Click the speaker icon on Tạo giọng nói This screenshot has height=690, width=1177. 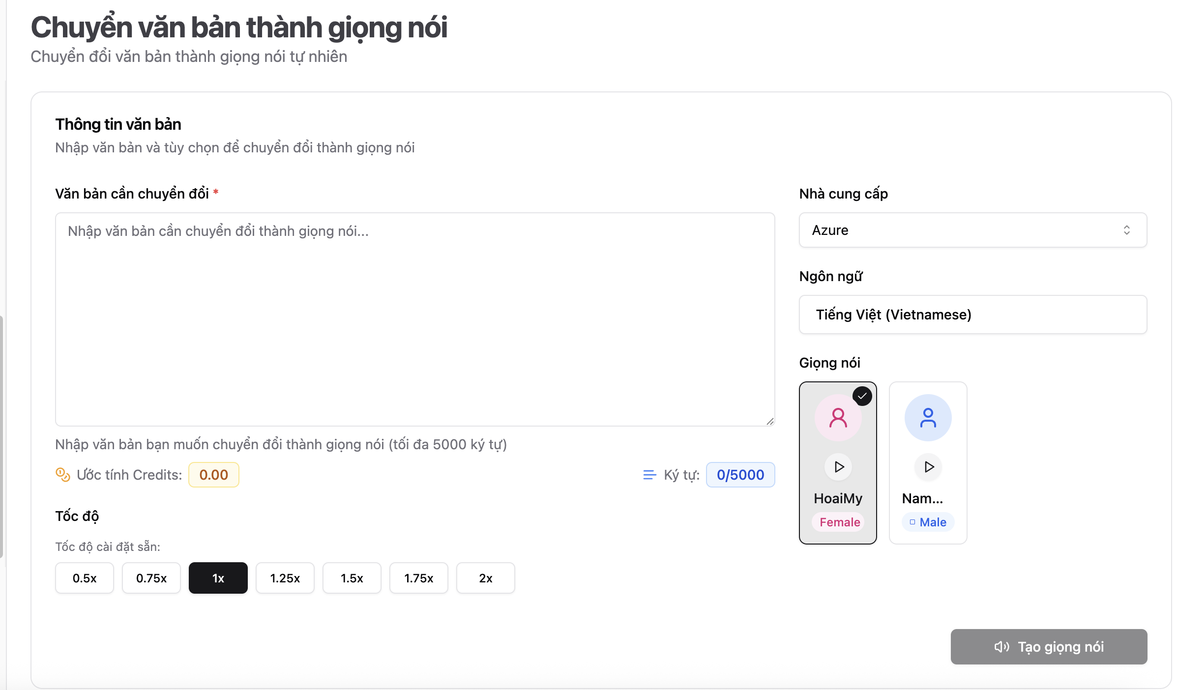click(x=1001, y=647)
